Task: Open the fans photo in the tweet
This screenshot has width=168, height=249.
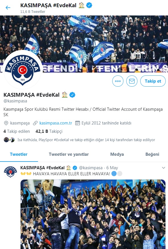Action: [x=93, y=214]
